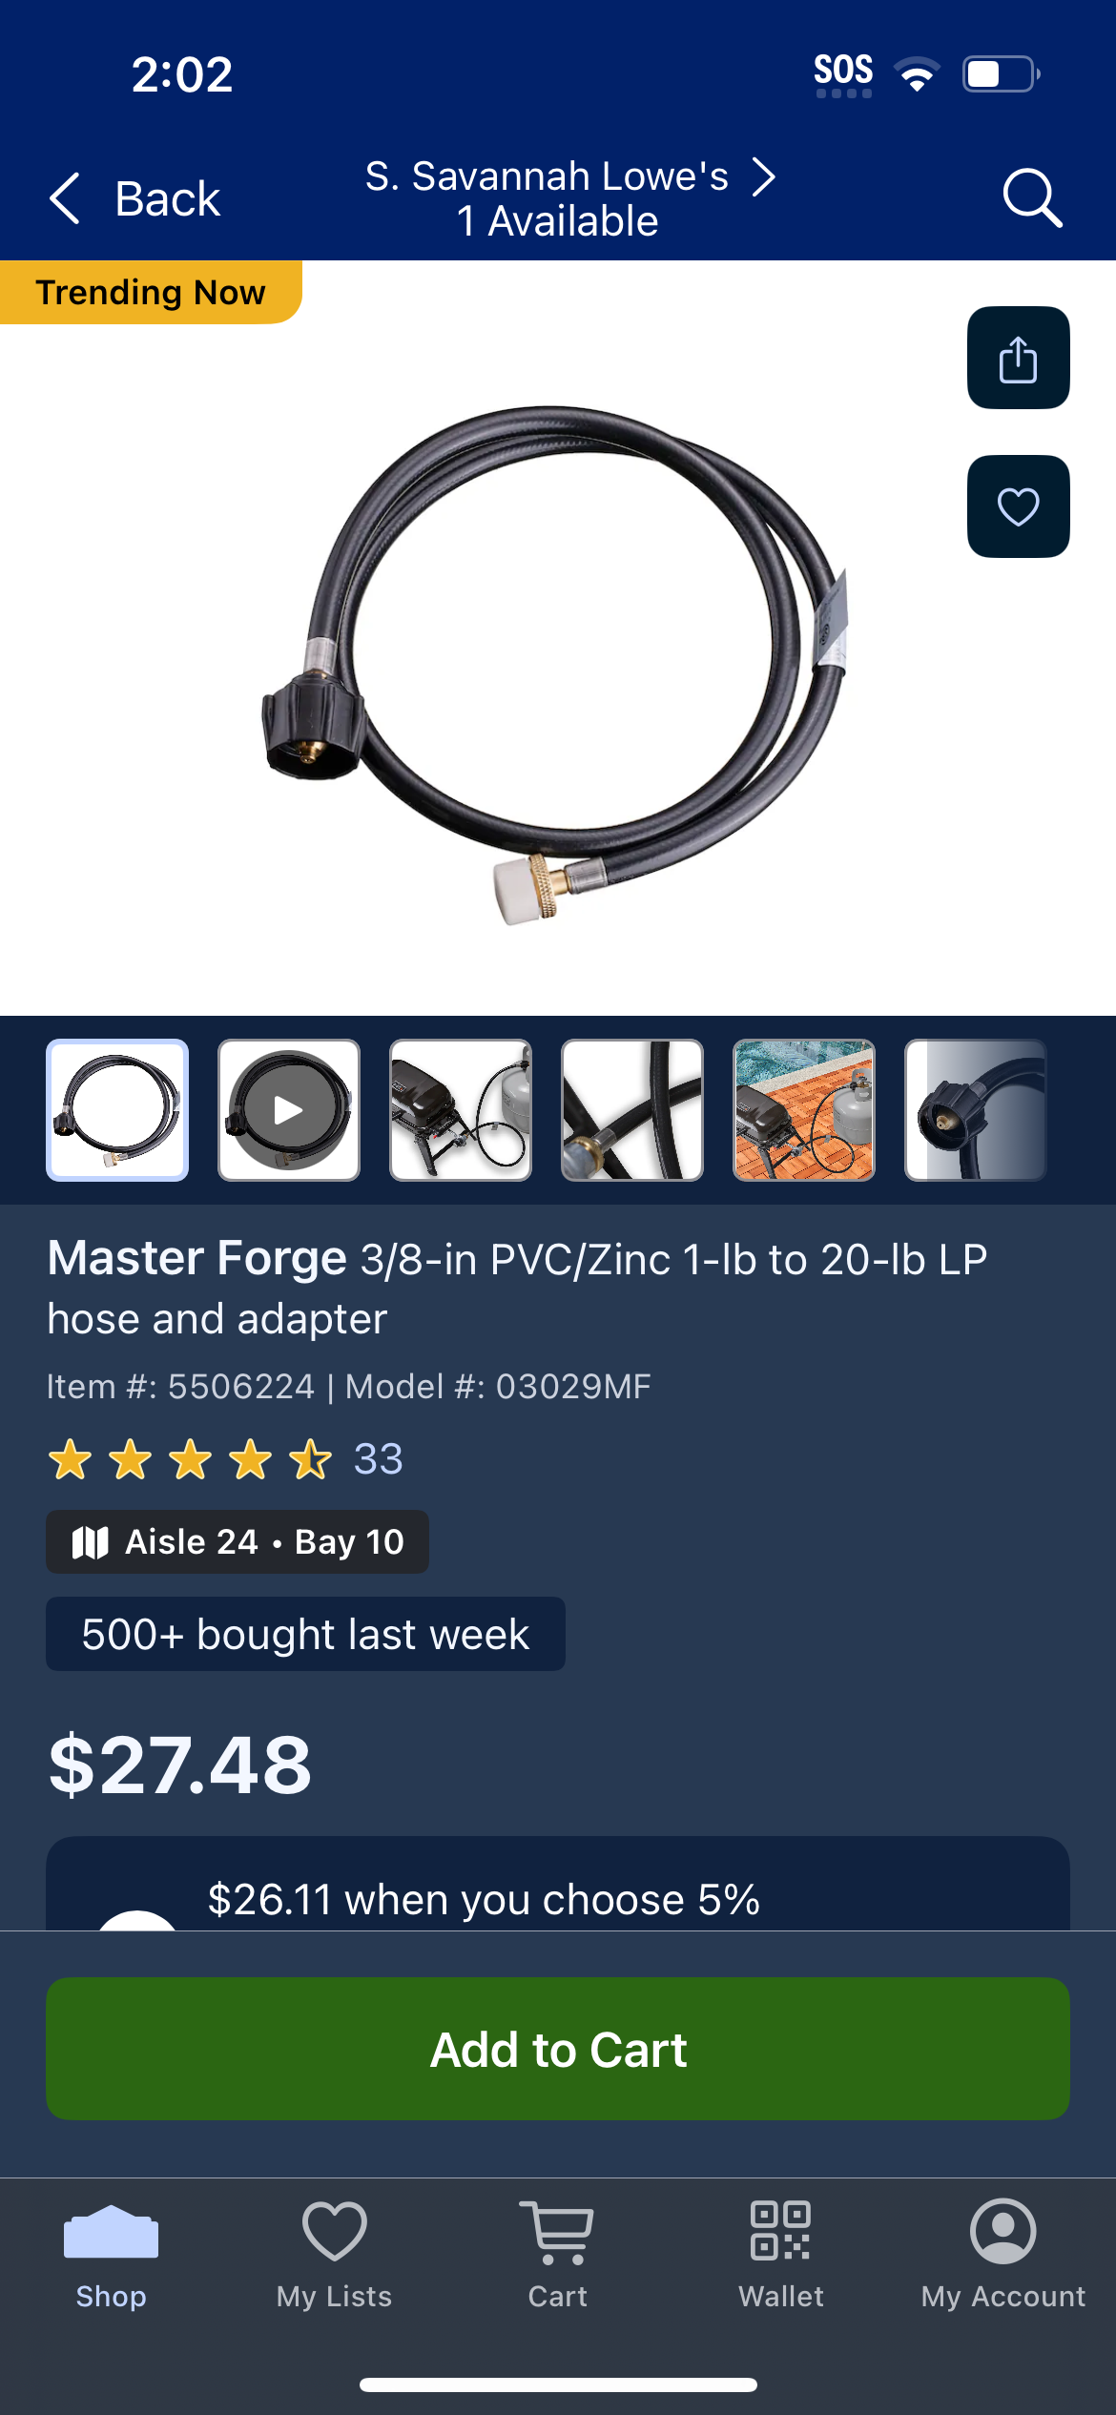Expand the $26.11 5% savings offer
Image resolution: width=1116 pixels, height=2415 pixels.
pyautogui.click(x=558, y=1884)
